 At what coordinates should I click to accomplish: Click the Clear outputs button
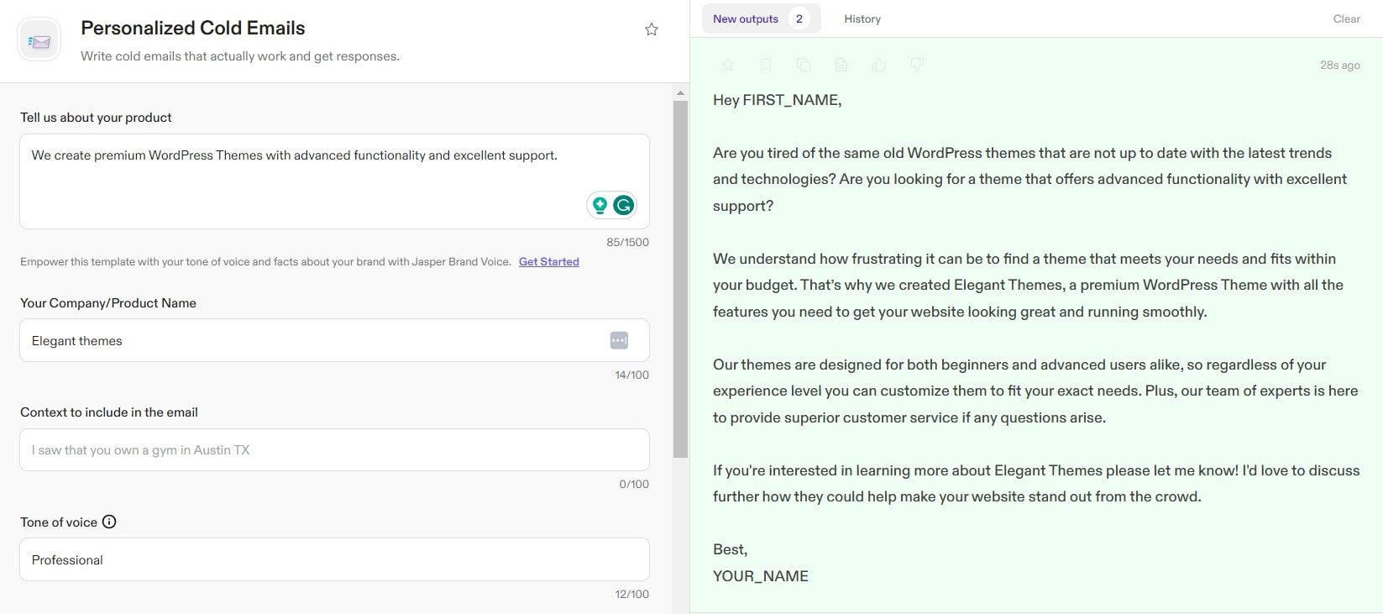pyautogui.click(x=1346, y=18)
